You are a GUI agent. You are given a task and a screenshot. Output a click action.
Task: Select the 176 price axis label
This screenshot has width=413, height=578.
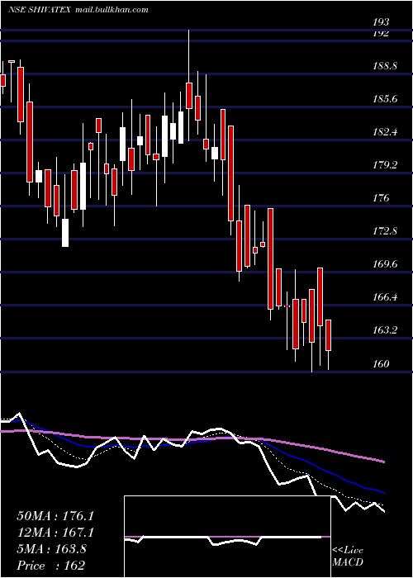pos(381,198)
